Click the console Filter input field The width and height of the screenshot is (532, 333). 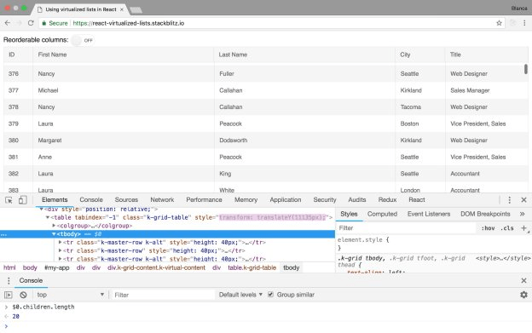[x=164, y=295]
